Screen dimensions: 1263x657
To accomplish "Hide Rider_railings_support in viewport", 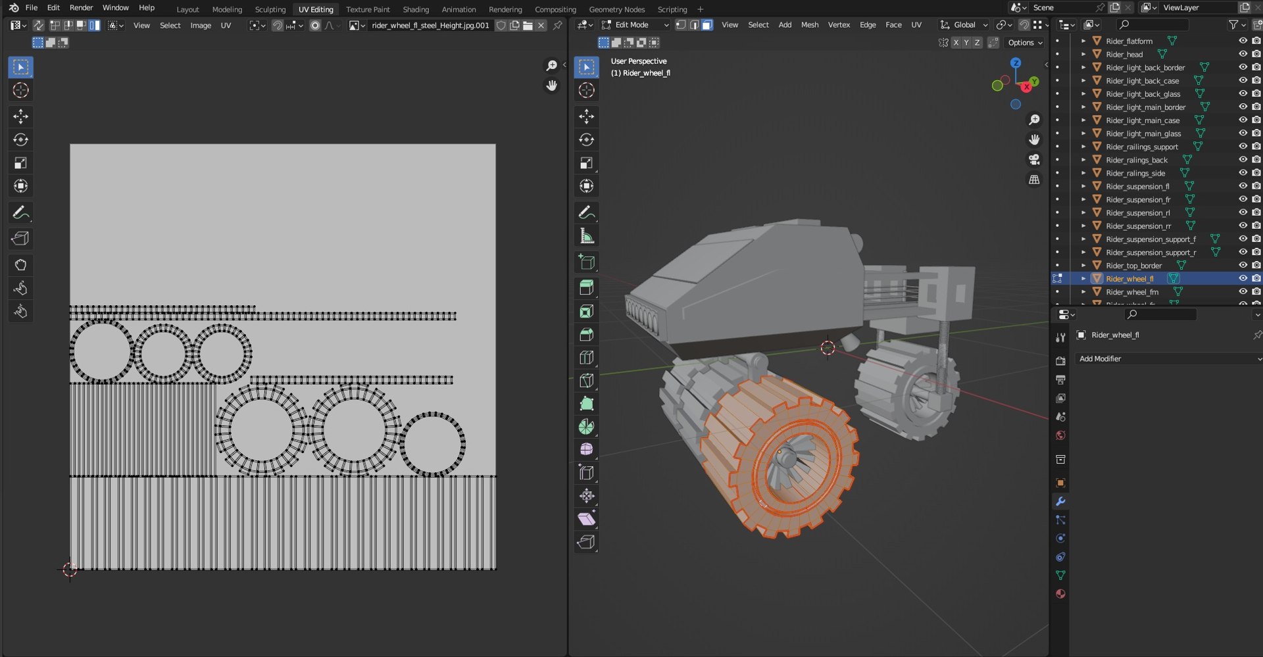I will pyautogui.click(x=1243, y=146).
